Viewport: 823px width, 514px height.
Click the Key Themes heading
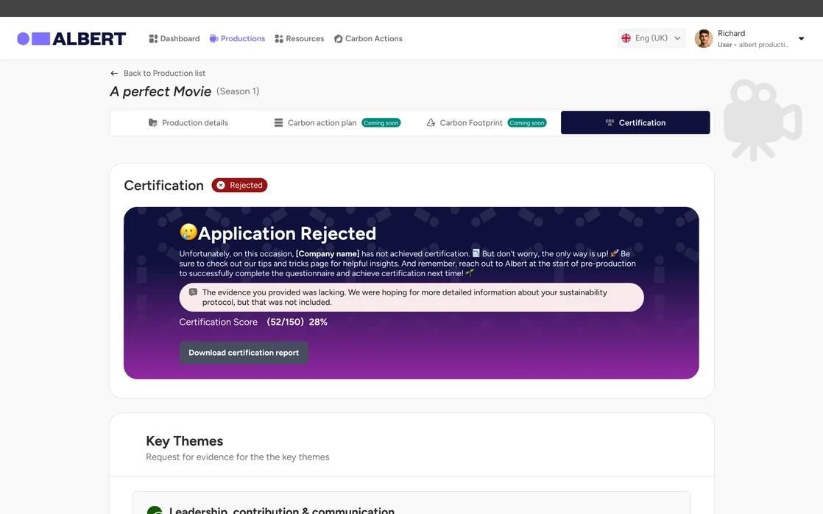184,440
